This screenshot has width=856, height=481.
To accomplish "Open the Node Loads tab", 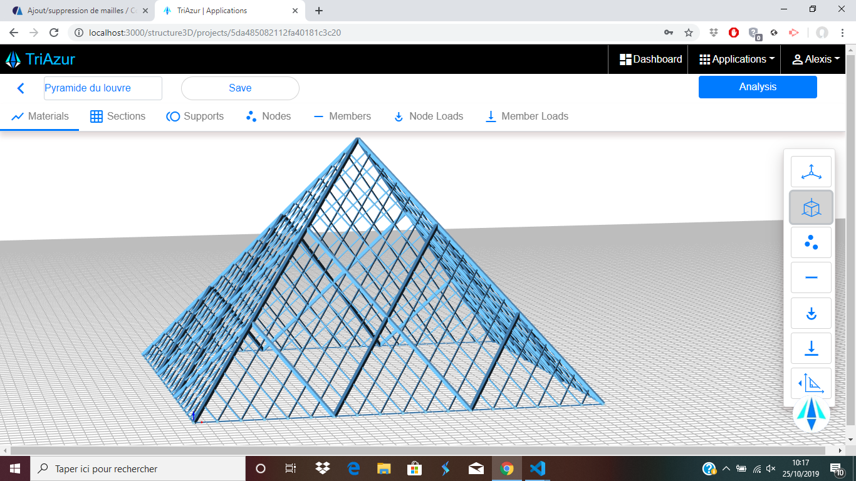I will pyautogui.click(x=428, y=116).
